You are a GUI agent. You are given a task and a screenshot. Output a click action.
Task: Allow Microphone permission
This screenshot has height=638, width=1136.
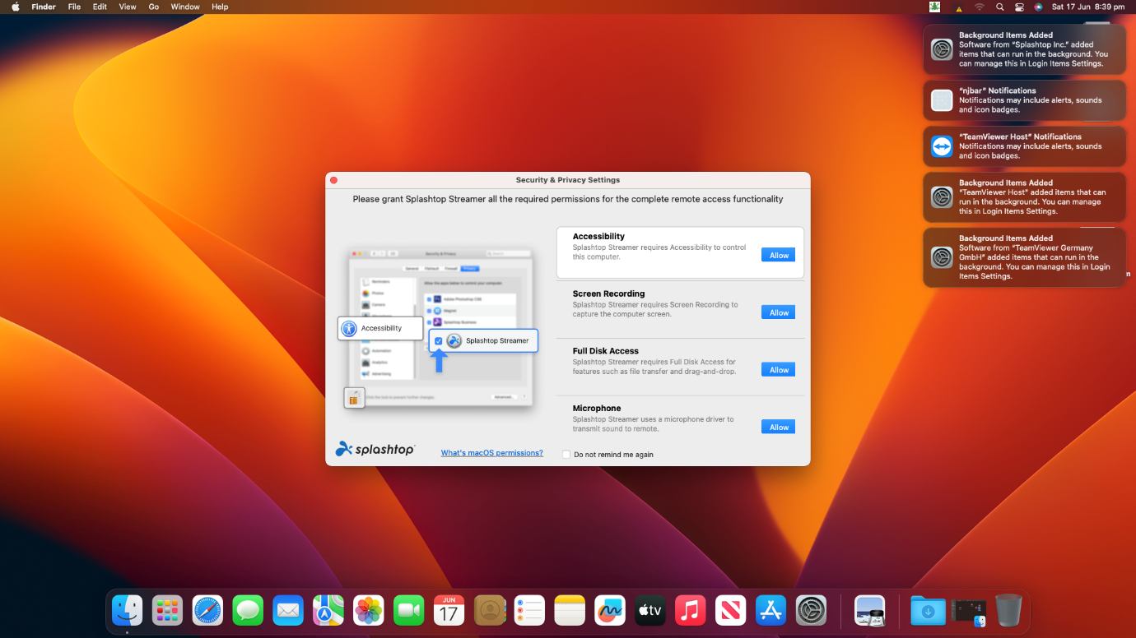(779, 427)
